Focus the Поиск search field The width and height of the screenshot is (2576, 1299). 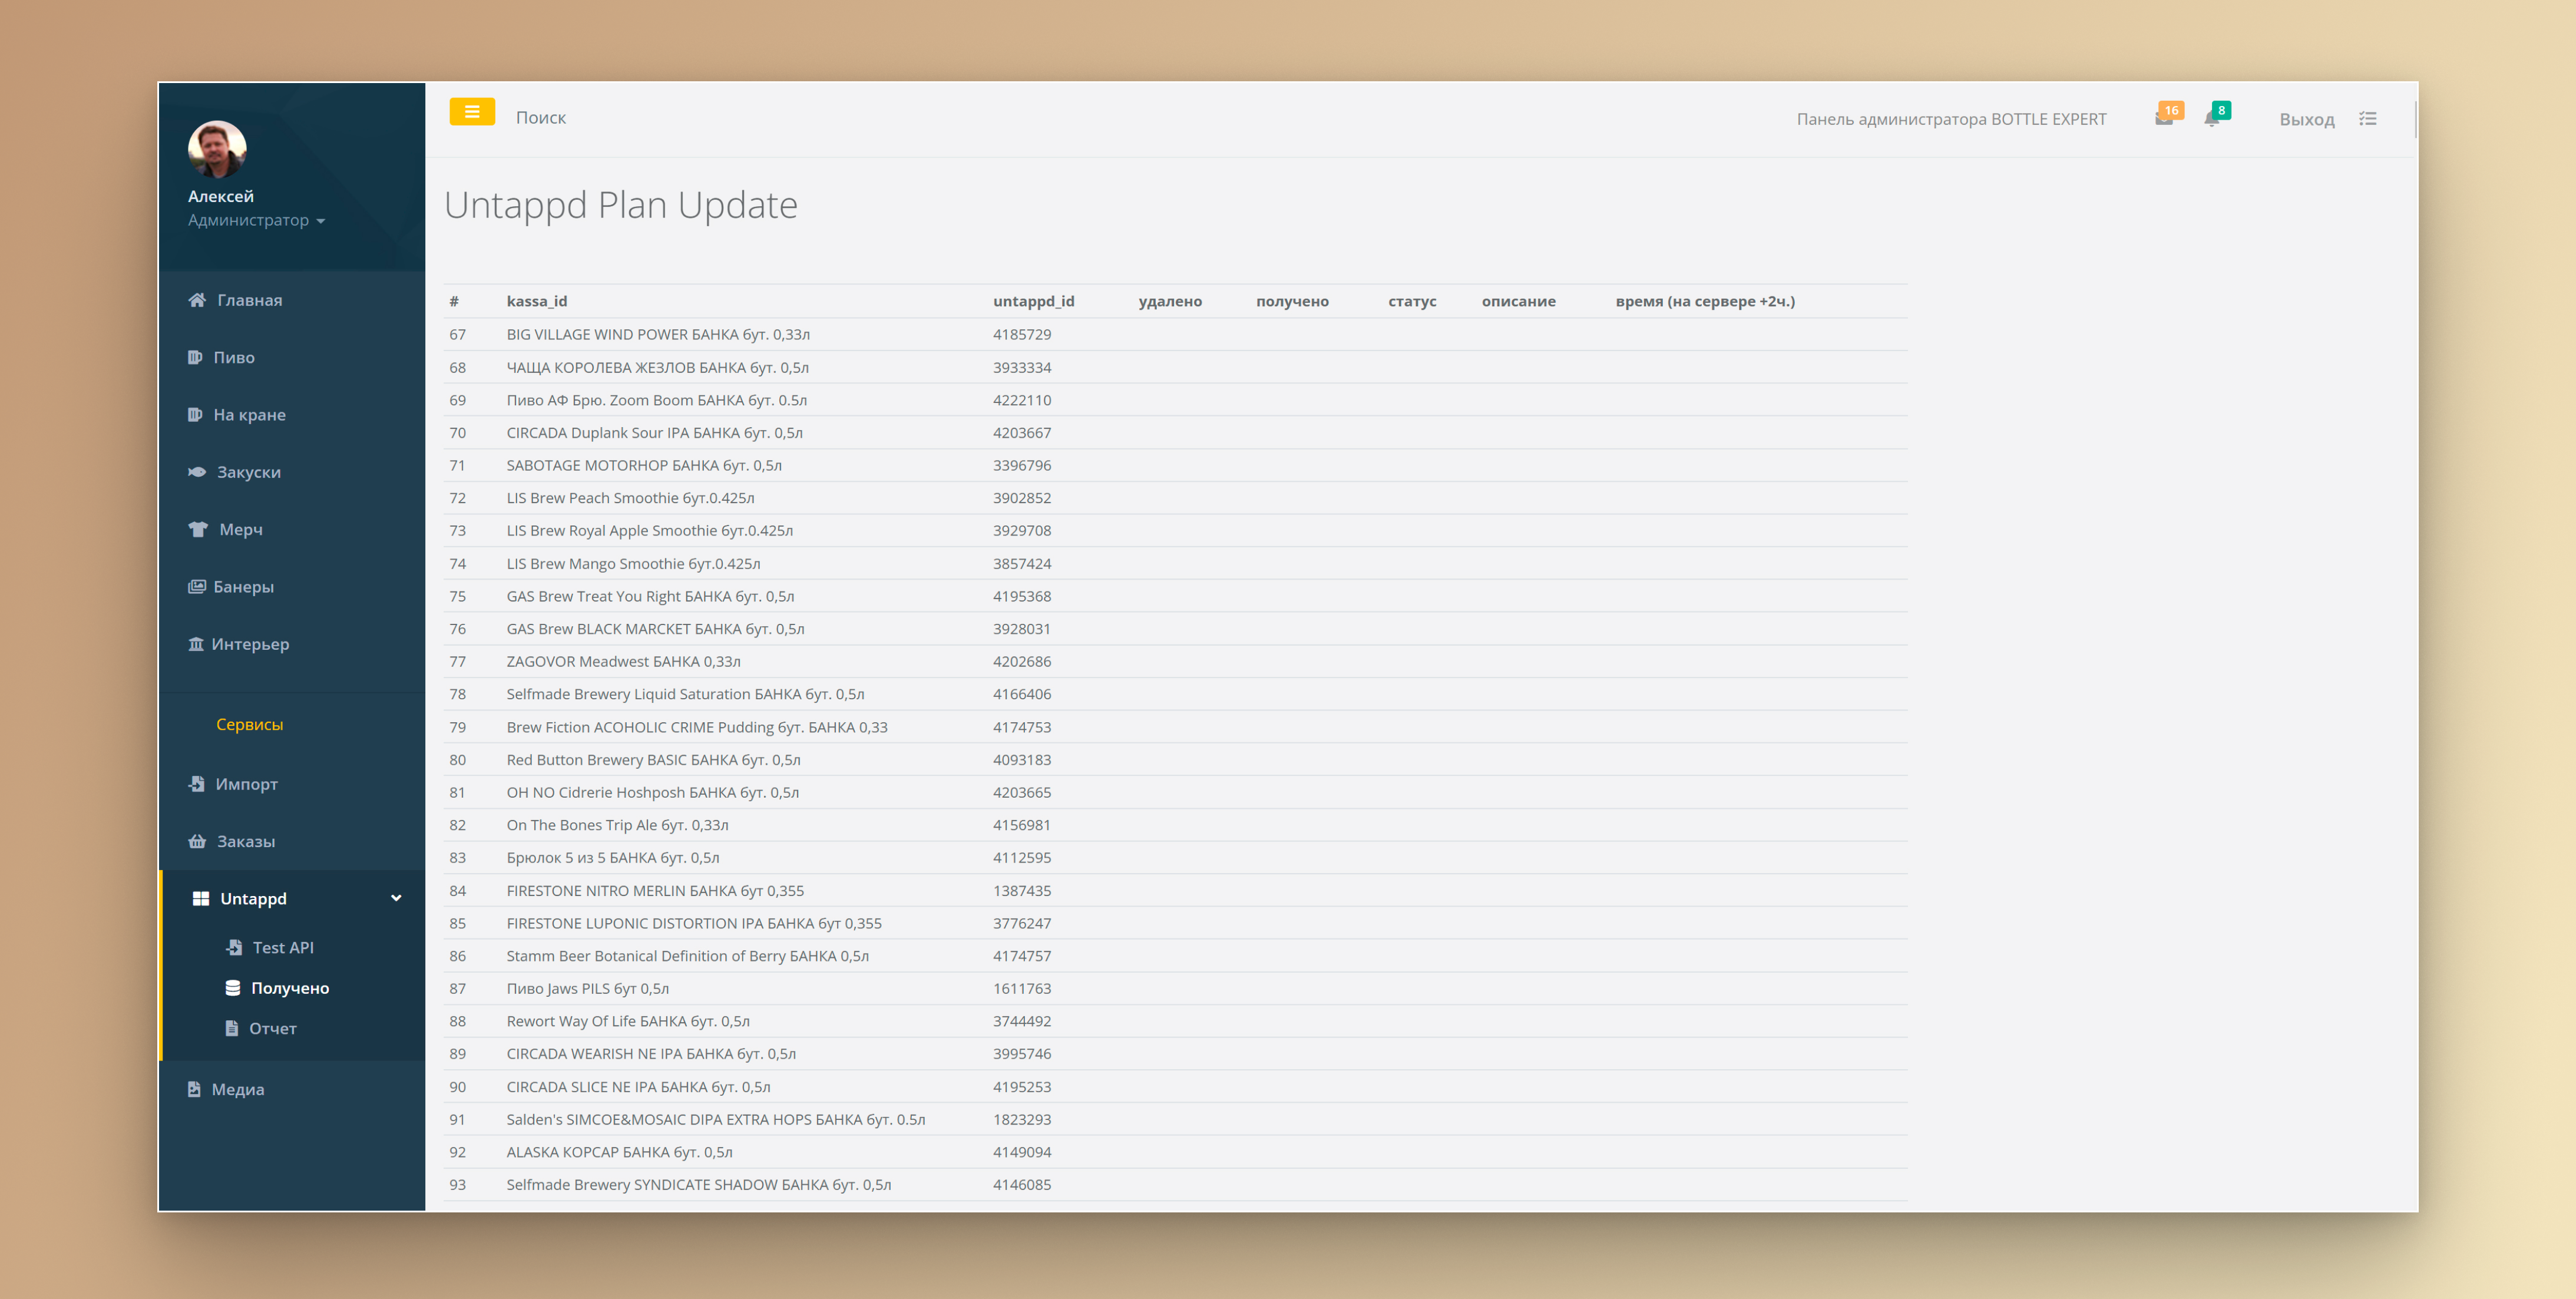pos(541,117)
